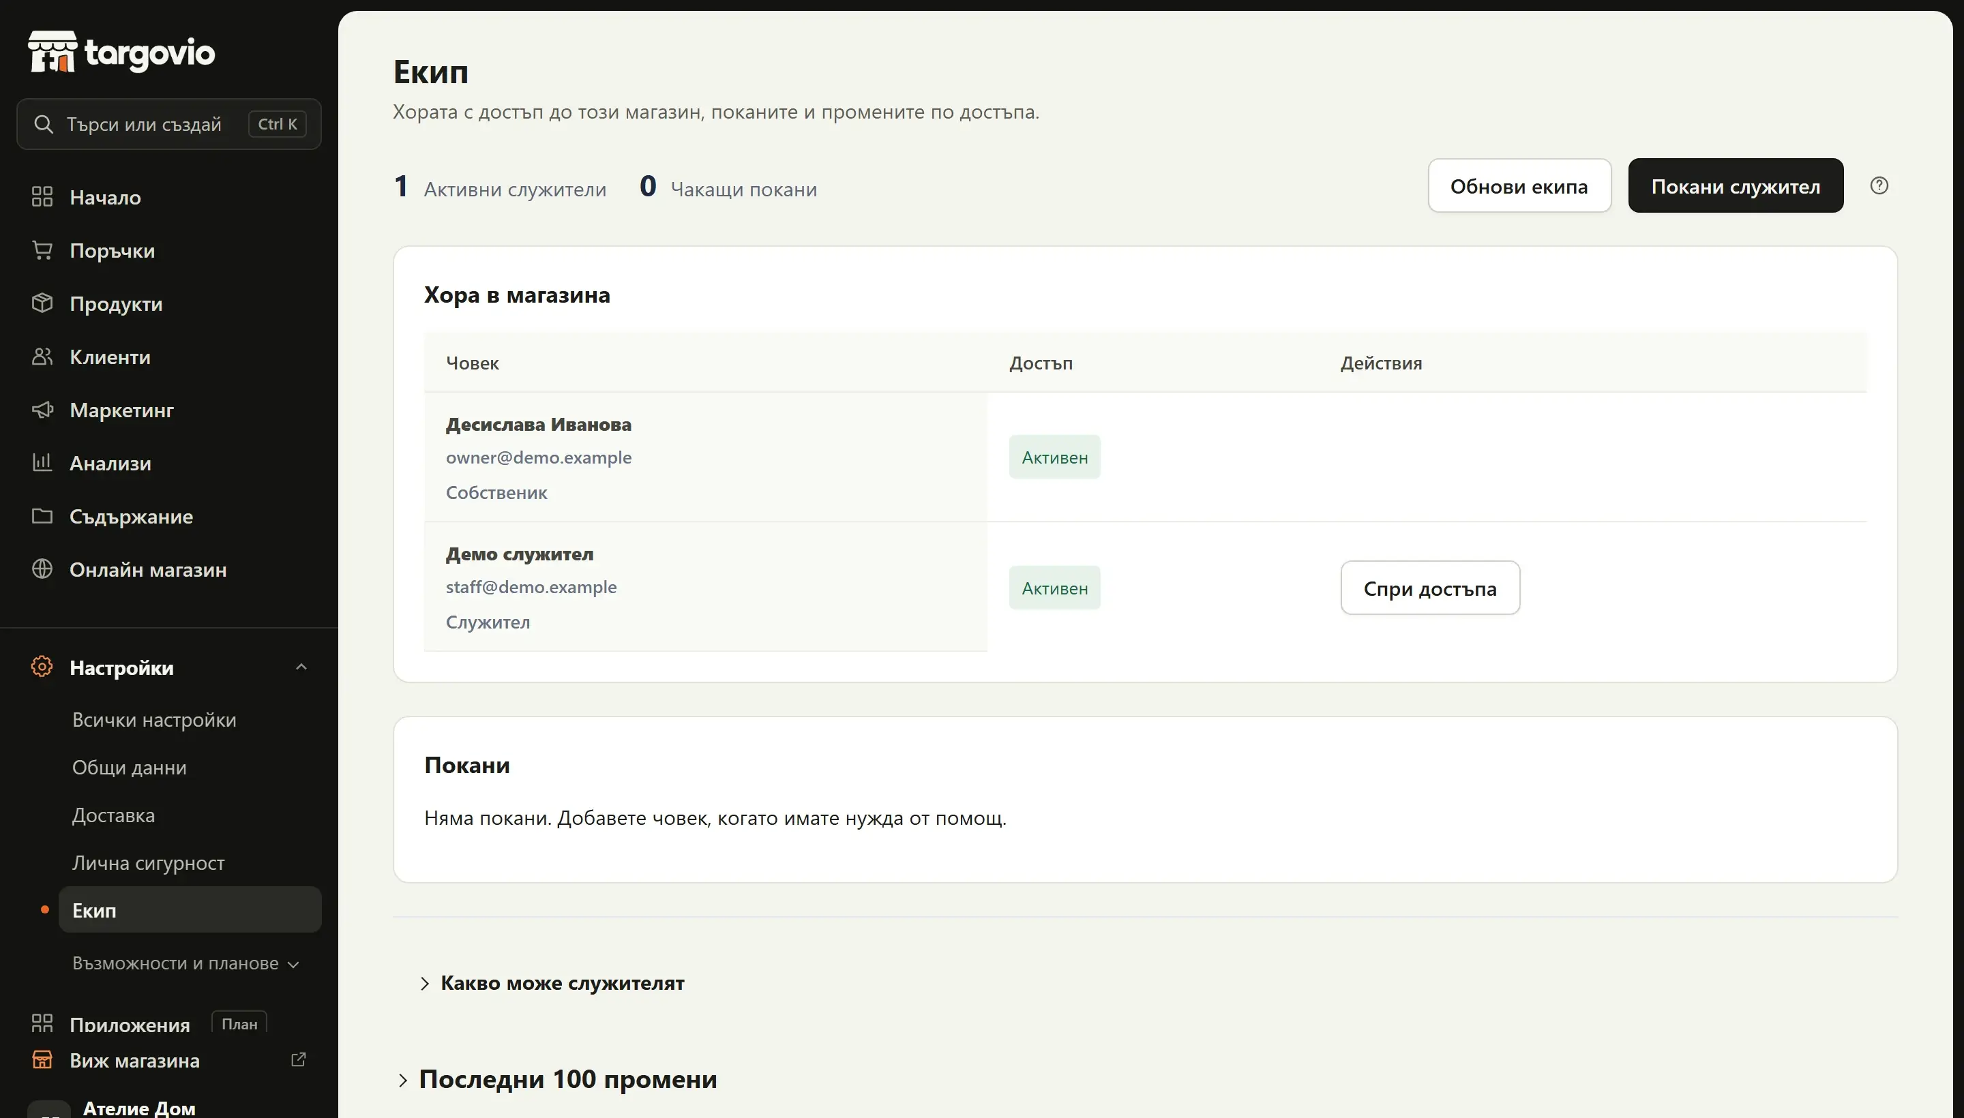Image resolution: width=1964 pixels, height=1118 pixels.
Task: Click the Приложения grid icon
Action: [42, 1023]
